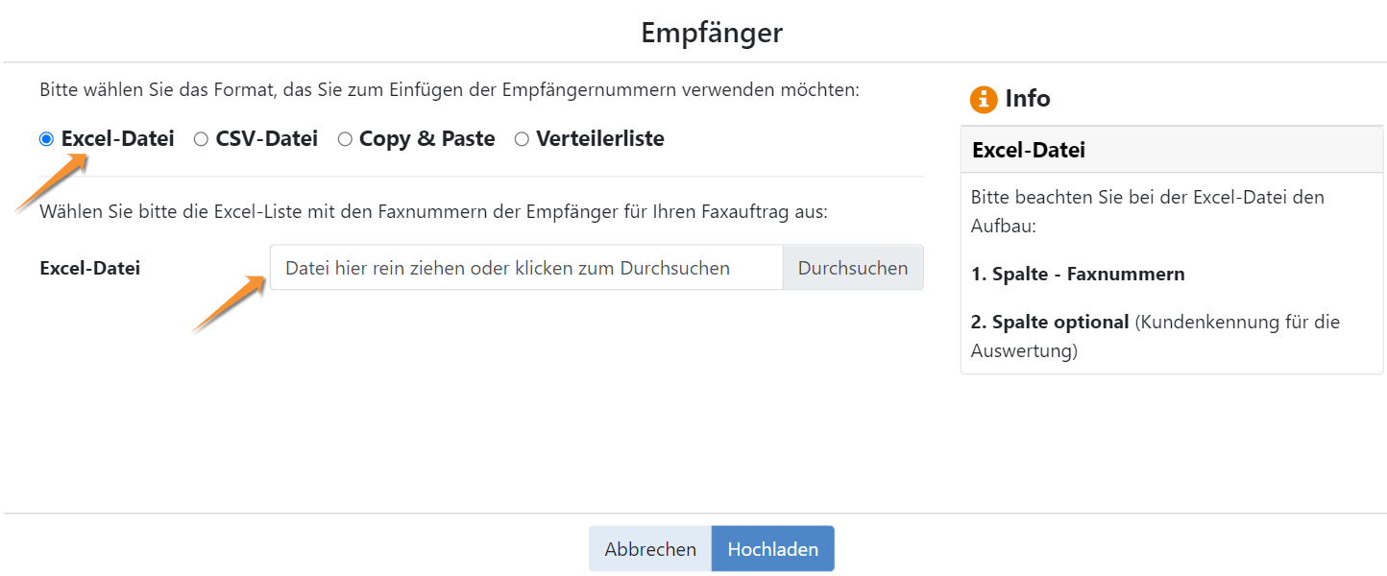Click the Excel-Datei info panel header
Screen dimensions: 1387x576
point(1172,150)
